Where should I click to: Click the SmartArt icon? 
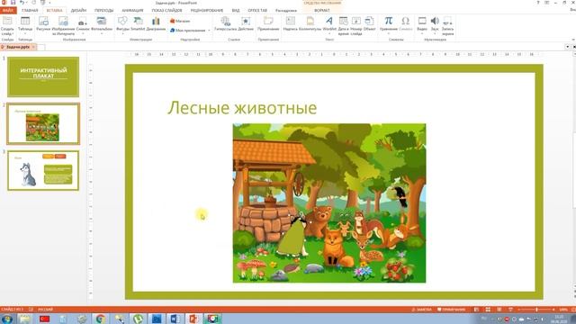[138, 21]
